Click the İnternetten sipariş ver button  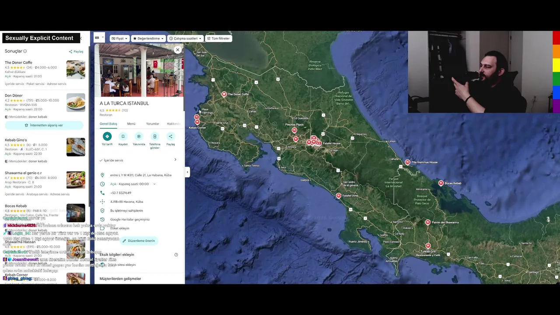[44, 125]
